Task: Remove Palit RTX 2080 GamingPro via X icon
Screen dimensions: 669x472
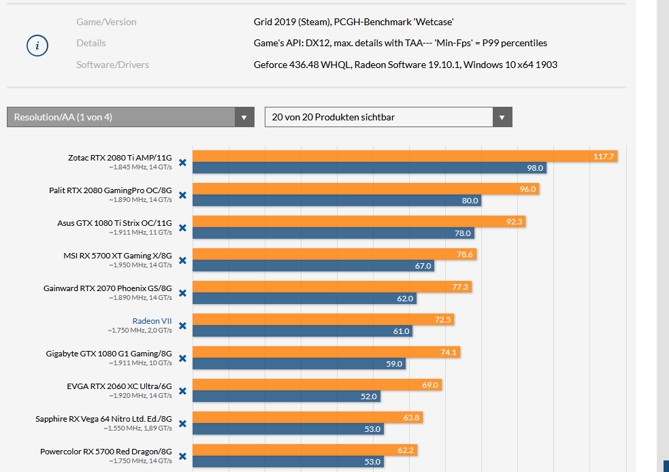Action: point(182,195)
